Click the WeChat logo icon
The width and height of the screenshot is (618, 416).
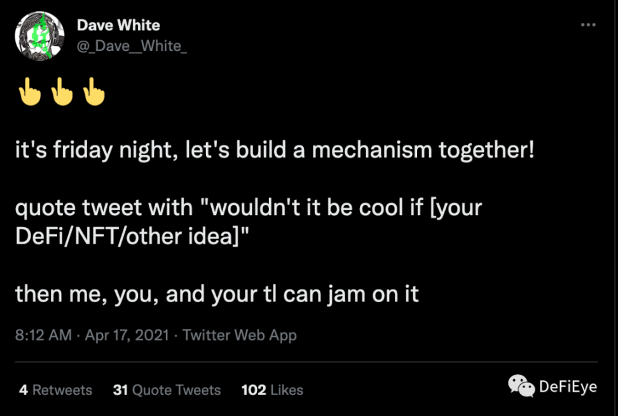[x=521, y=385]
